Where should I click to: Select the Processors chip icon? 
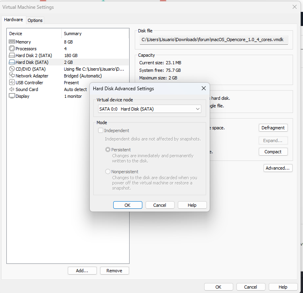click(x=12, y=49)
